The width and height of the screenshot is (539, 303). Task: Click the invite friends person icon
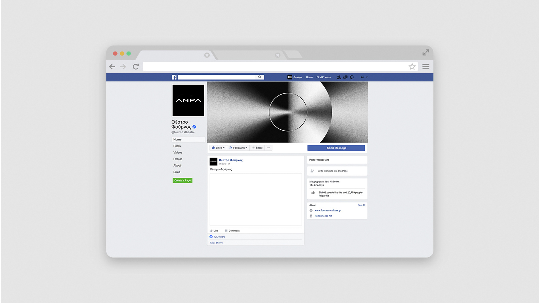coord(312,171)
